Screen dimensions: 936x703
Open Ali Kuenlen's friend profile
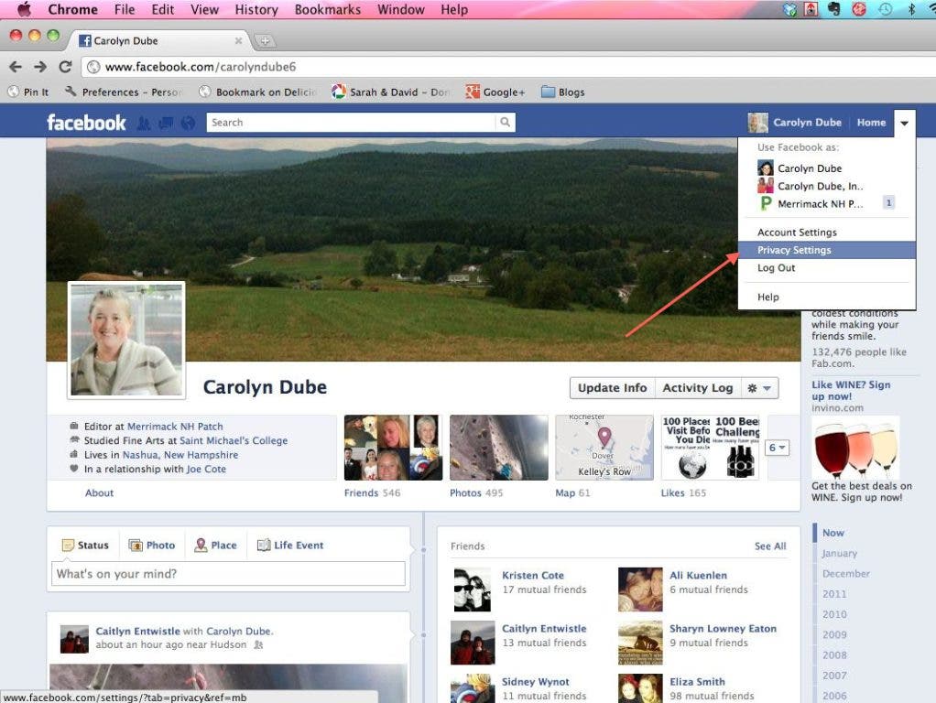point(699,575)
